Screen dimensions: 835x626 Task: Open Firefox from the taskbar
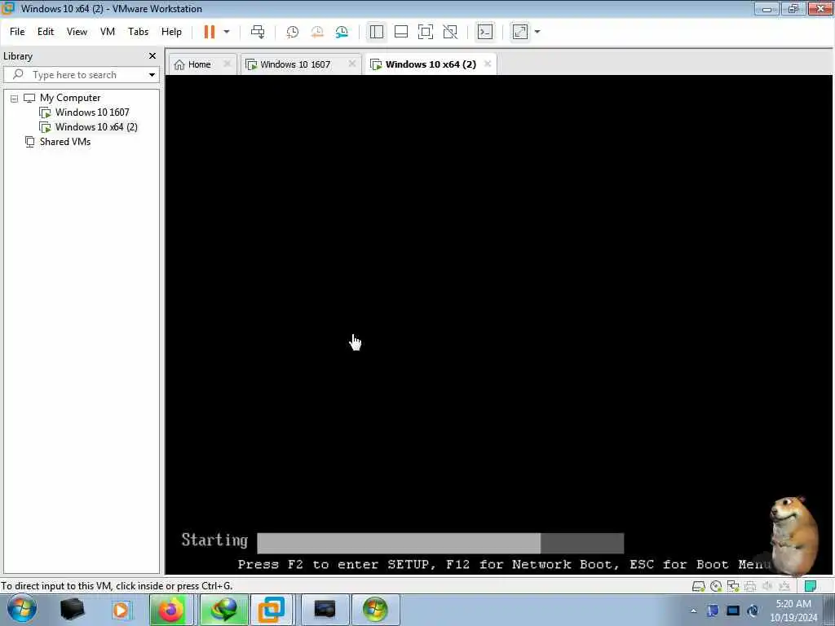[x=171, y=610]
